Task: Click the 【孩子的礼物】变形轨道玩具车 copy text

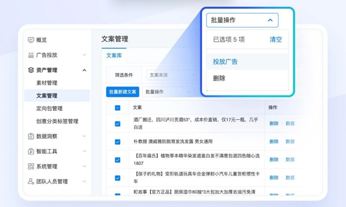Action: click(196, 178)
